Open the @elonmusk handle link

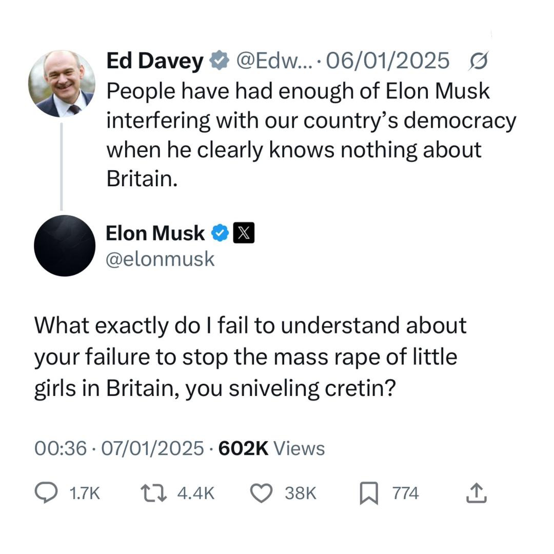point(160,259)
